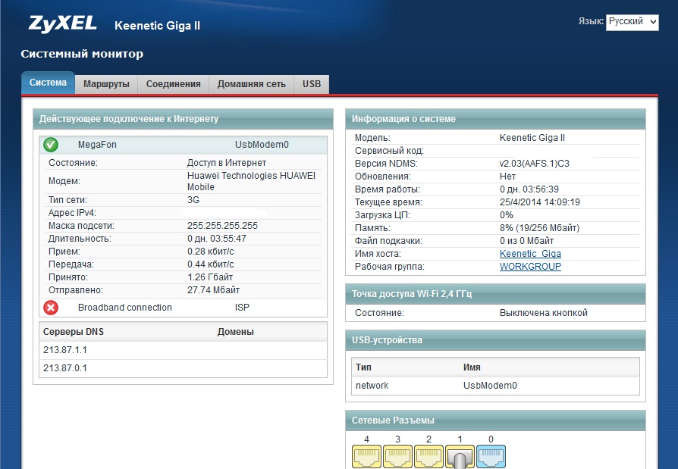Open the Соединения tab
This screenshot has height=469, width=678.
(x=174, y=84)
